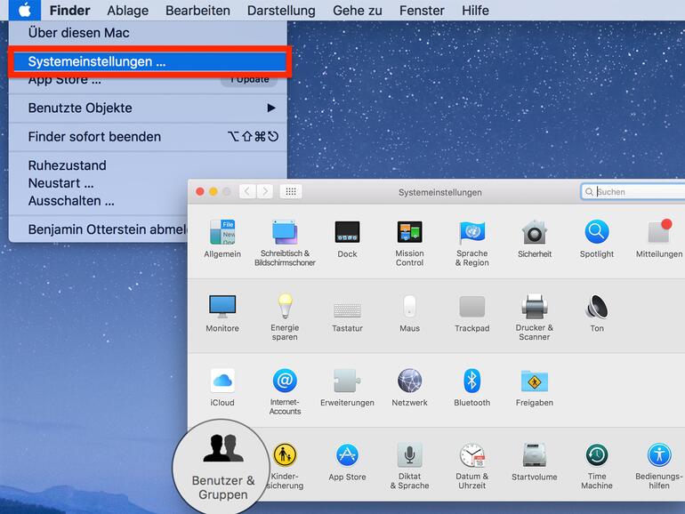Open Spotlight preferences
The height and width of the screenshot is (514, 685).
pos(597,238)
